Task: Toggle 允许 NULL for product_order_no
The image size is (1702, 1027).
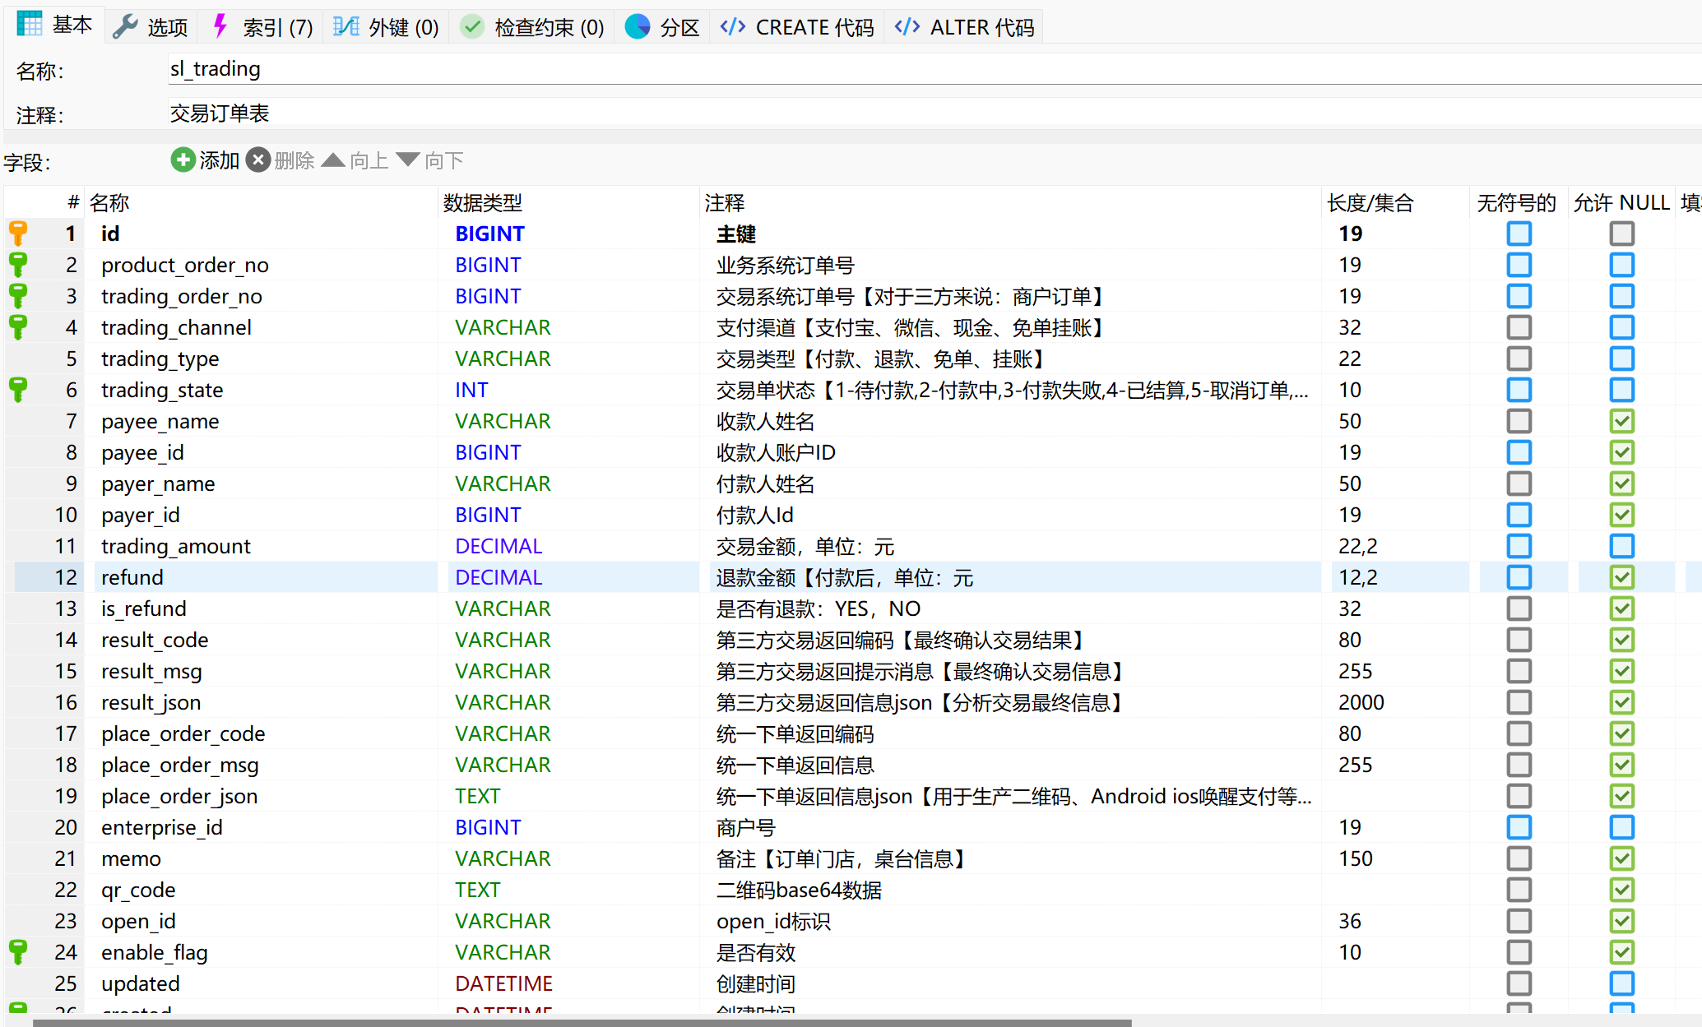Action: [1622, 265]
